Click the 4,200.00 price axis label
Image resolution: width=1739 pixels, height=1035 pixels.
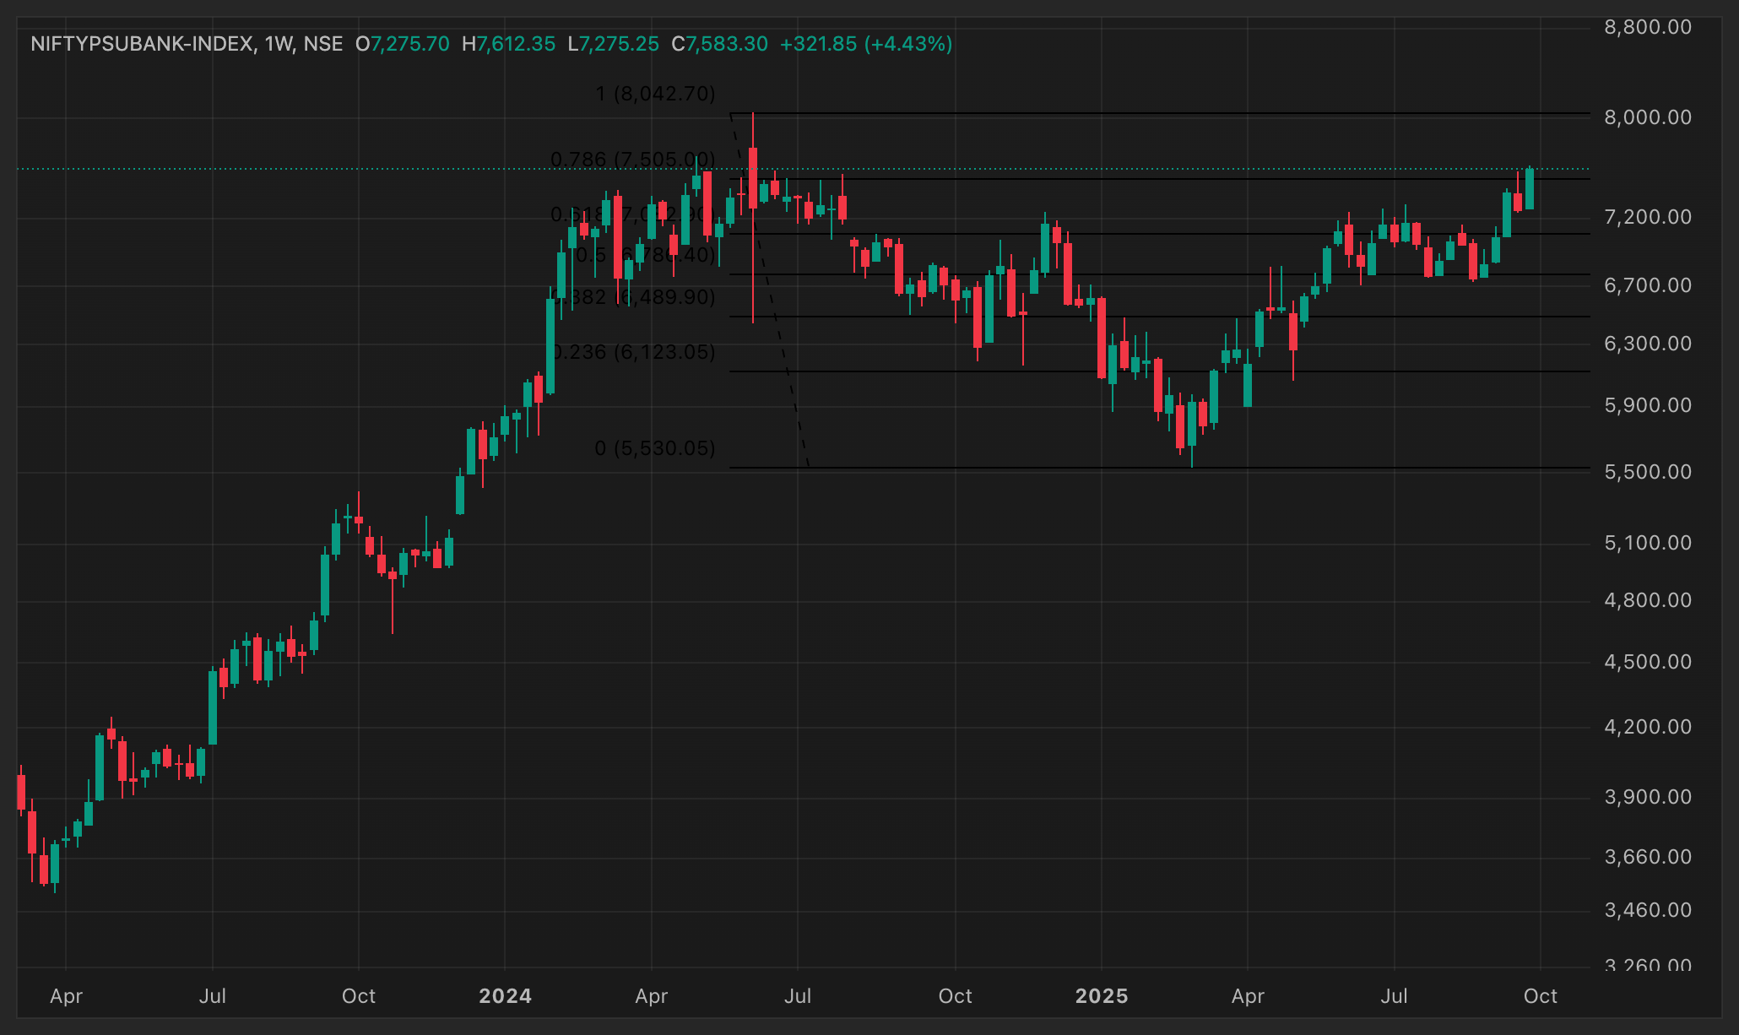(x=1647, y=727)
